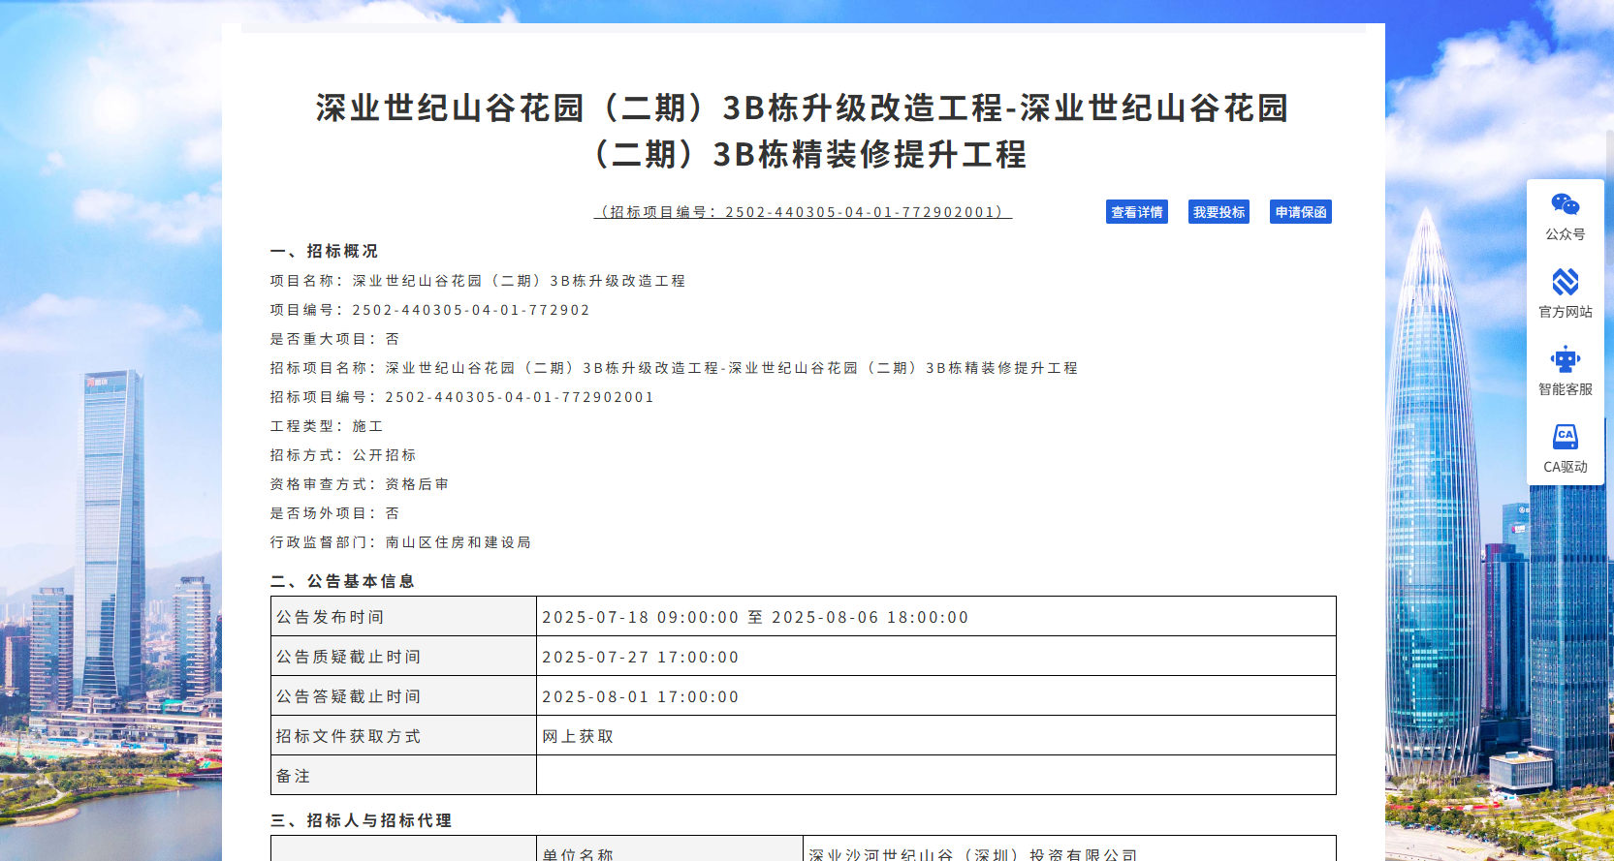
Task: Click the 单位名称 table cell
Action: (670, 849)
